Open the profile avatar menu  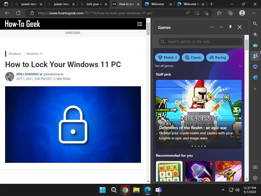coord(242,13)
